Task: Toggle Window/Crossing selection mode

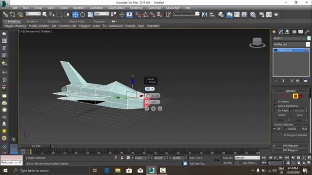Action: tap(67, 14)
